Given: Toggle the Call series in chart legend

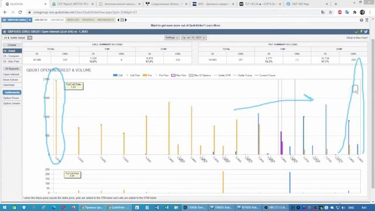Looking at the screenshot, I should 118,76.
